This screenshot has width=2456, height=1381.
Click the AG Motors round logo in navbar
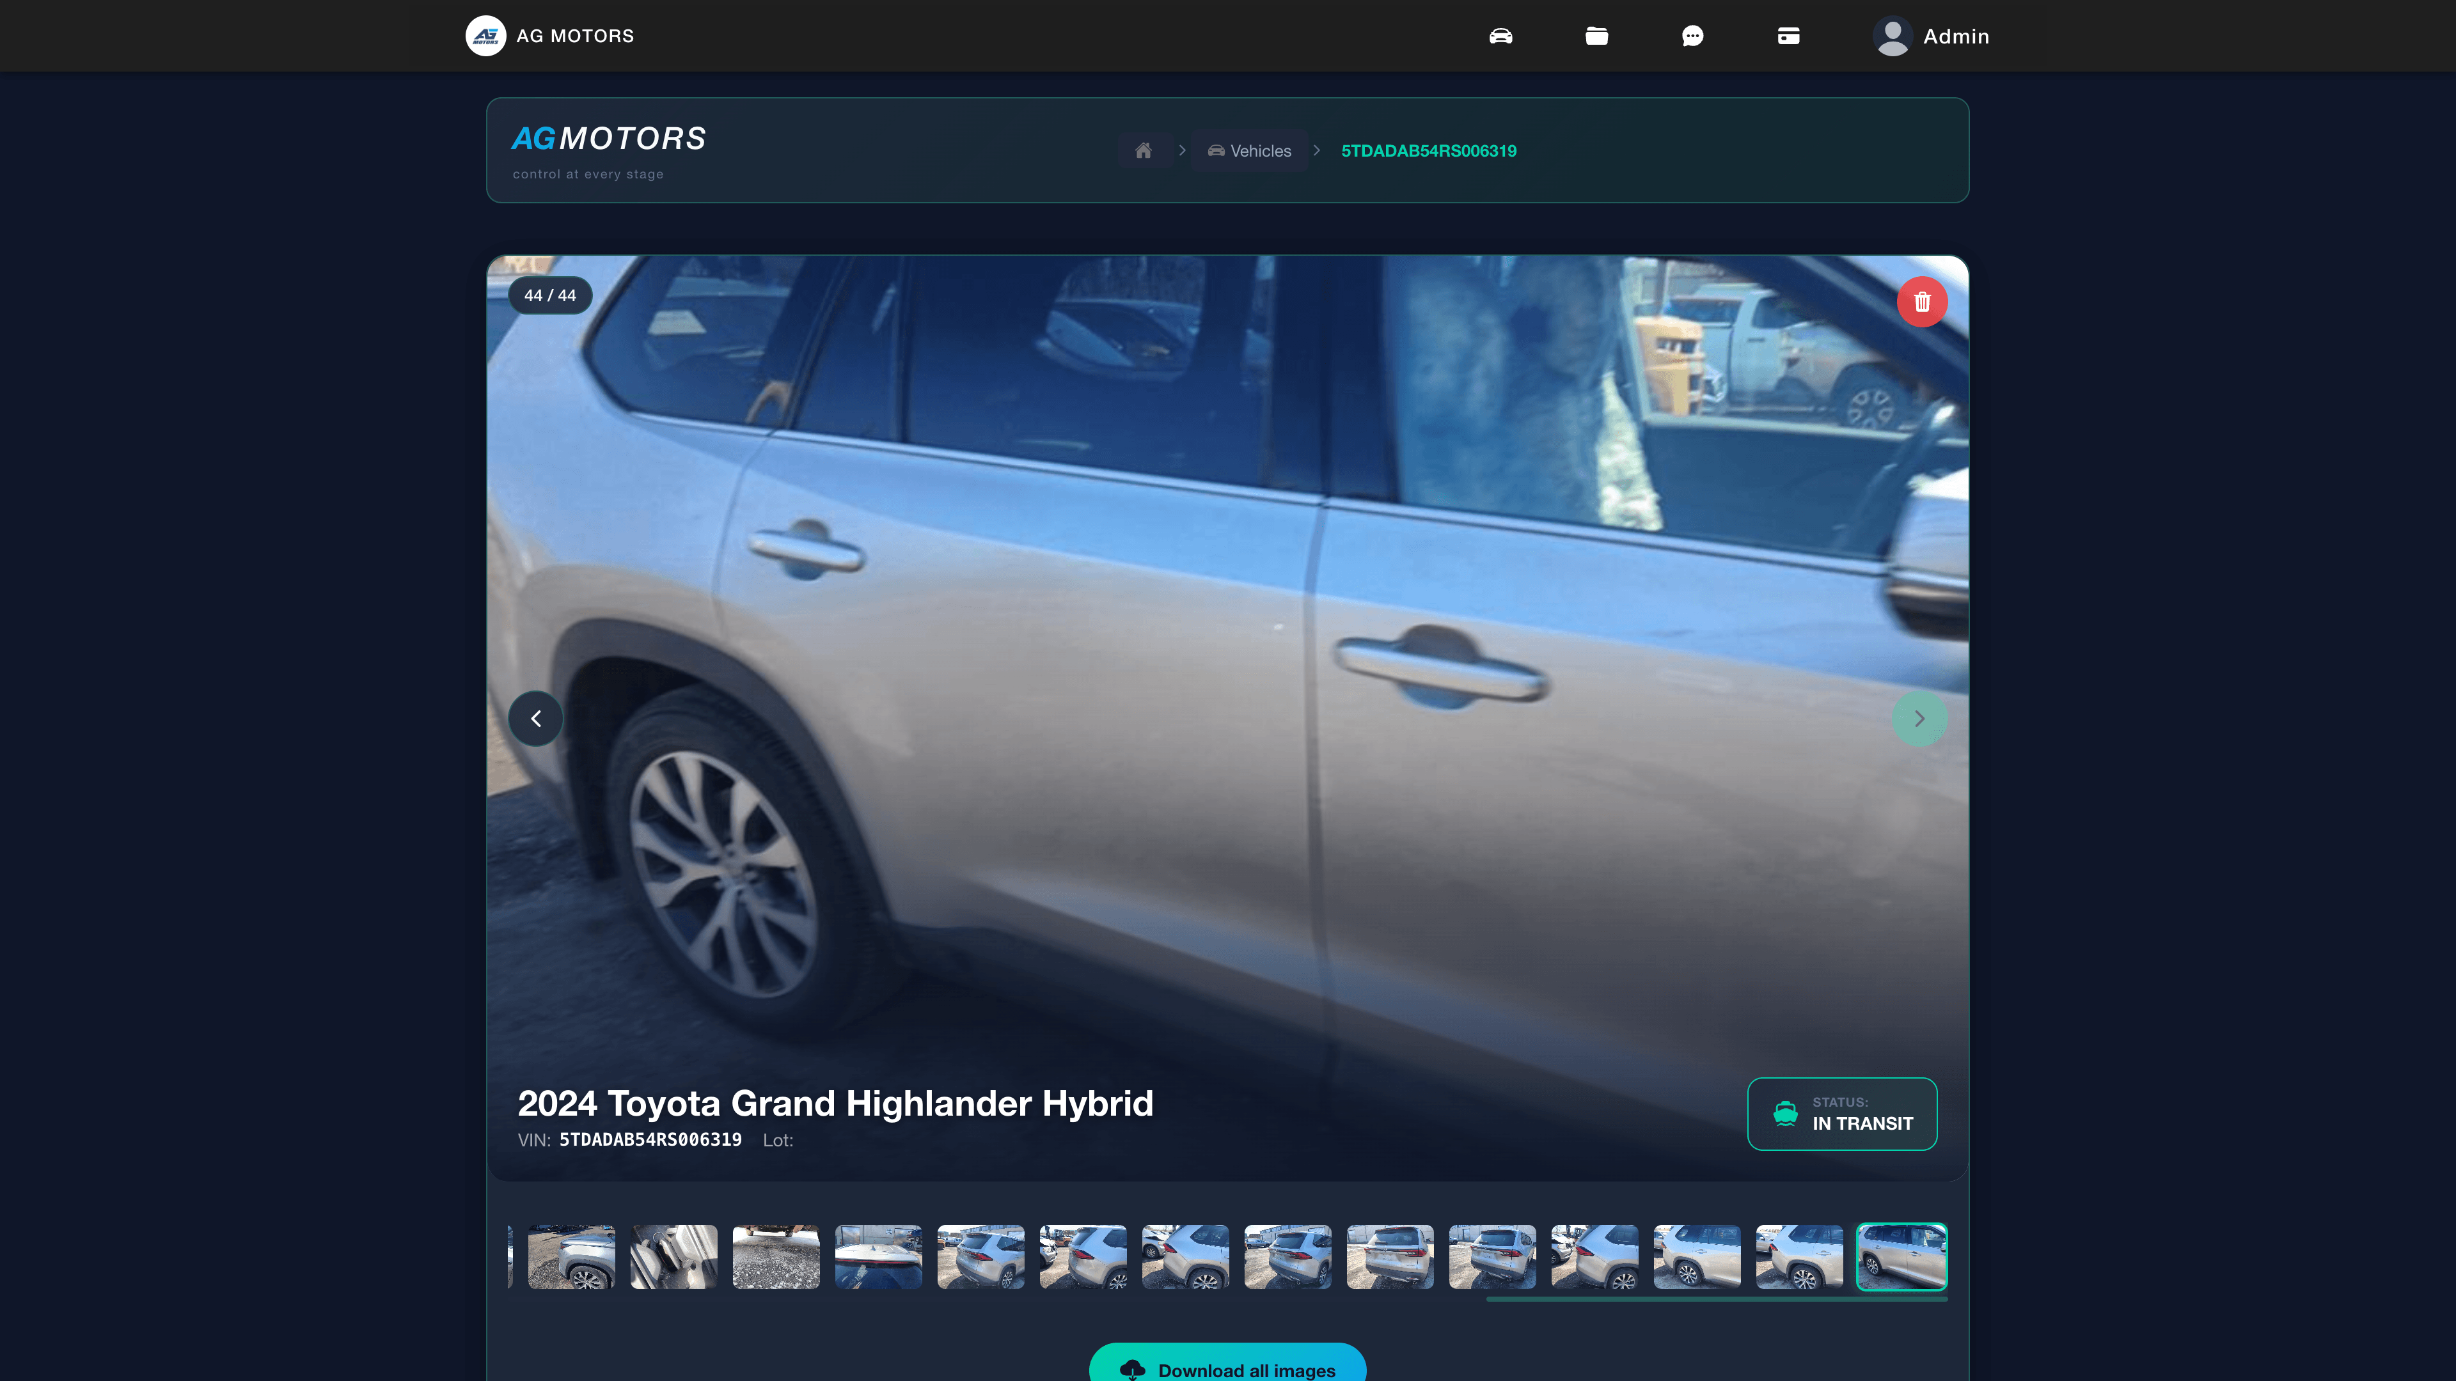[485, 36]
